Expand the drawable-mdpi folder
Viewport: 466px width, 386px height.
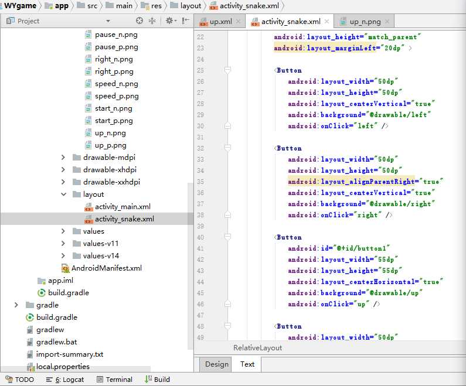63,158
